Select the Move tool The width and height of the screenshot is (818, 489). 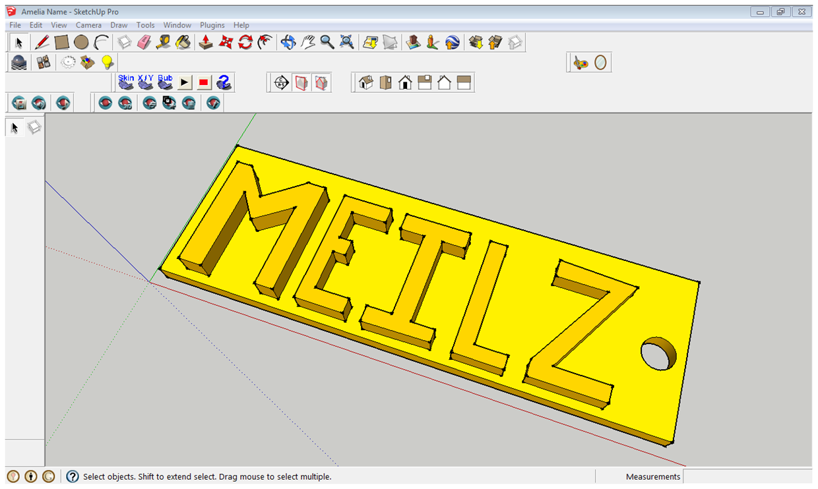point(226,42)
